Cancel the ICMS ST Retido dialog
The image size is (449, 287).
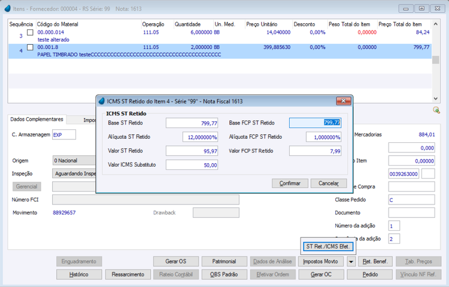[x=329, y=183]
